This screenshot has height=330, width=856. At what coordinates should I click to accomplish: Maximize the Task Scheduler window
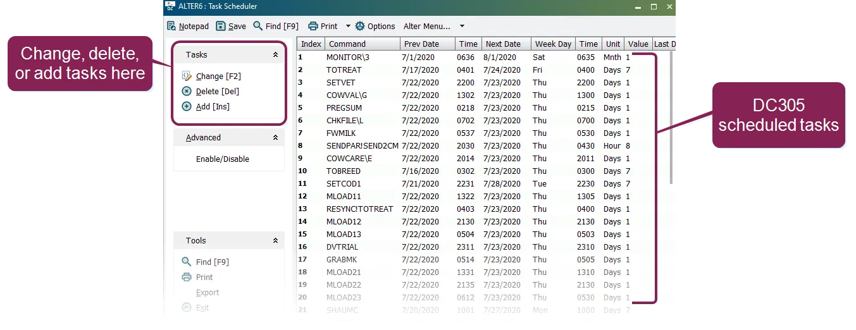coord(654,6)
